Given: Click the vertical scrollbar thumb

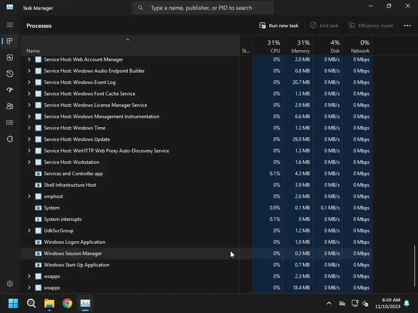Looking at the screenshot, I should point(415,266).
